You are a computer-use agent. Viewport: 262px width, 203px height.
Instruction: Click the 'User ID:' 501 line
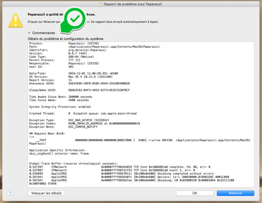[x=51, y=67]
